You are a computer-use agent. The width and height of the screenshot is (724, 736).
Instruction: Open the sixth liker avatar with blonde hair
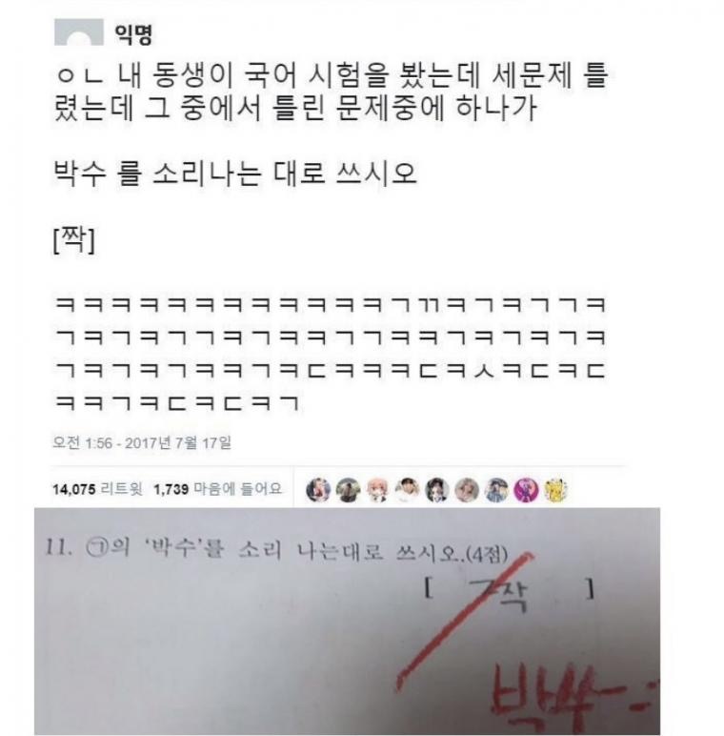point(467,490)
